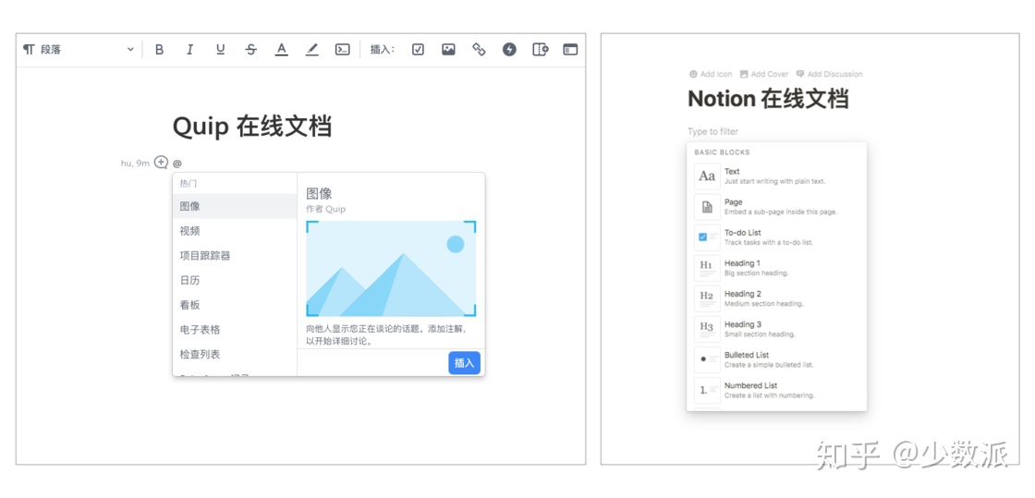Select 看板 in the insert menu
1035x498 pixels.
[235, 305]
